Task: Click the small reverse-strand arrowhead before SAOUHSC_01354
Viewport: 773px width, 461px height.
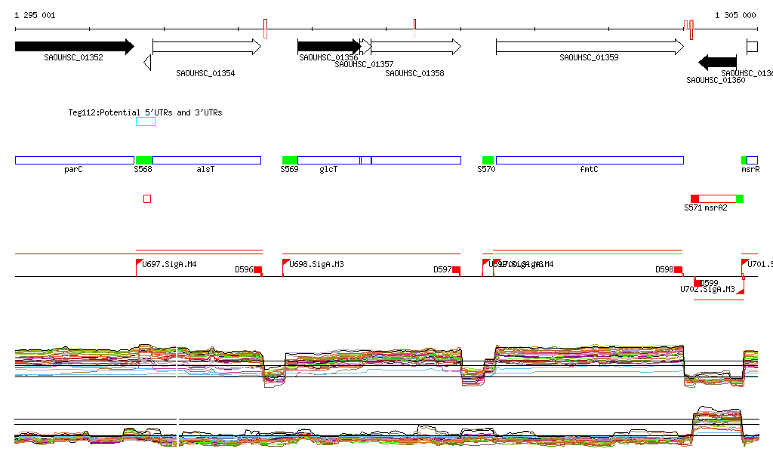Action: tap(147, 63)
